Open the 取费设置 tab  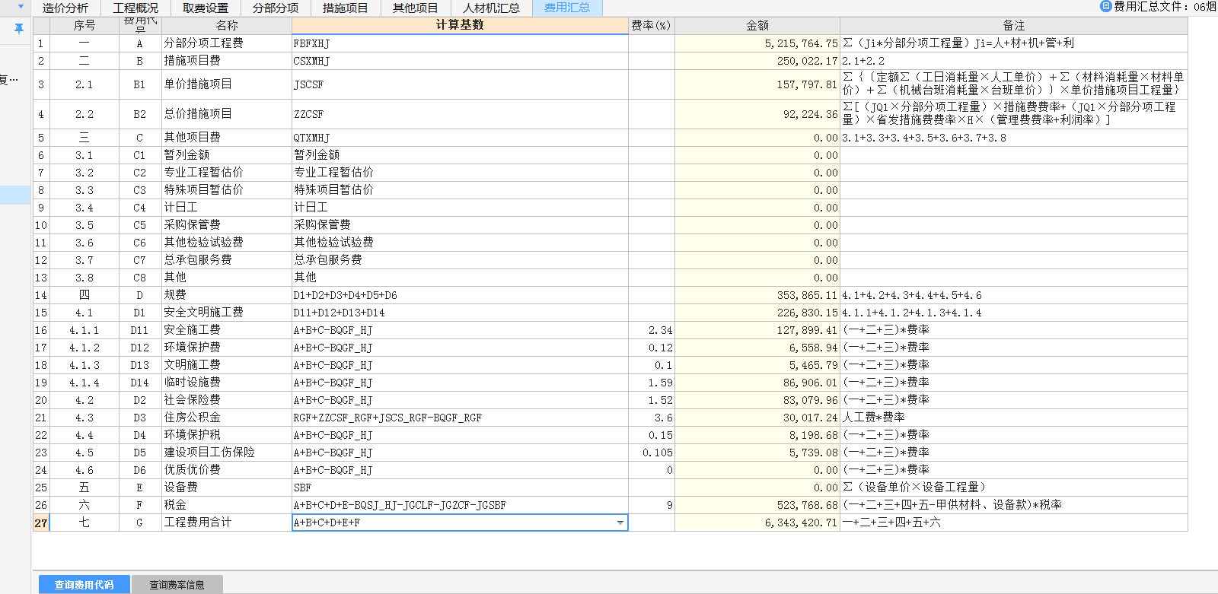(x=206, y=8)
